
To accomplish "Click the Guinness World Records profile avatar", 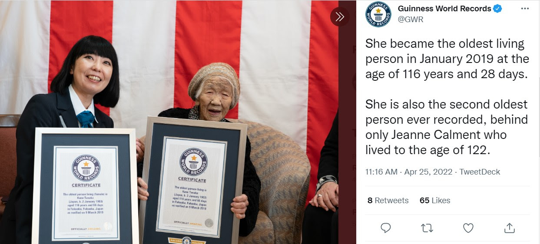I will [378, 14].
